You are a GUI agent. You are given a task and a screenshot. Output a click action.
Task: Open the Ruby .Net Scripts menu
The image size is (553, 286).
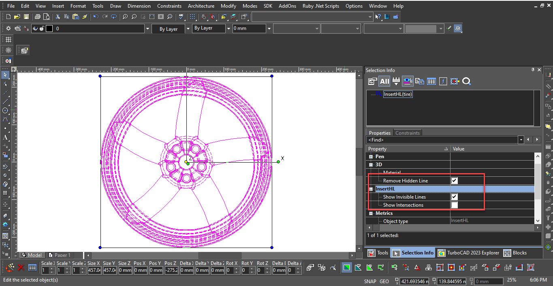tap(320, 6)
